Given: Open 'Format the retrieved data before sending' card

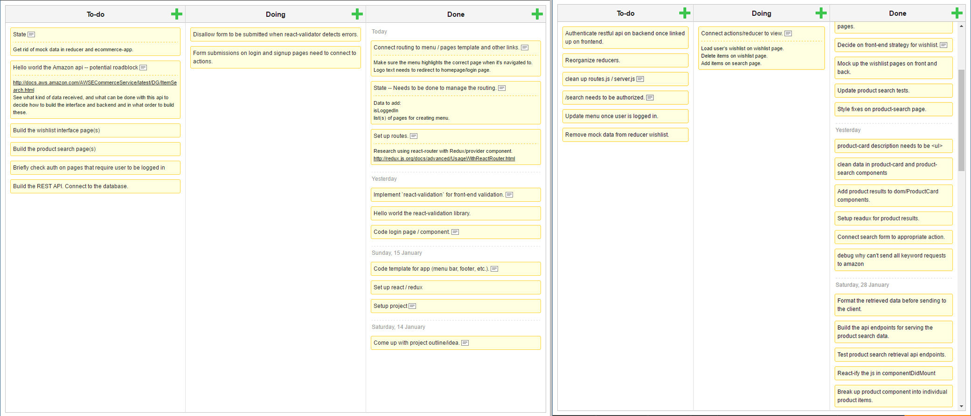Looking at the screenshot, I should pyautogui.click(x=894, y=305).
